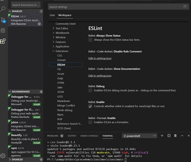Screen dimensions: 191x162
Task: Edit Show Documentation in settings.json
Action: (x=100, y=76)
